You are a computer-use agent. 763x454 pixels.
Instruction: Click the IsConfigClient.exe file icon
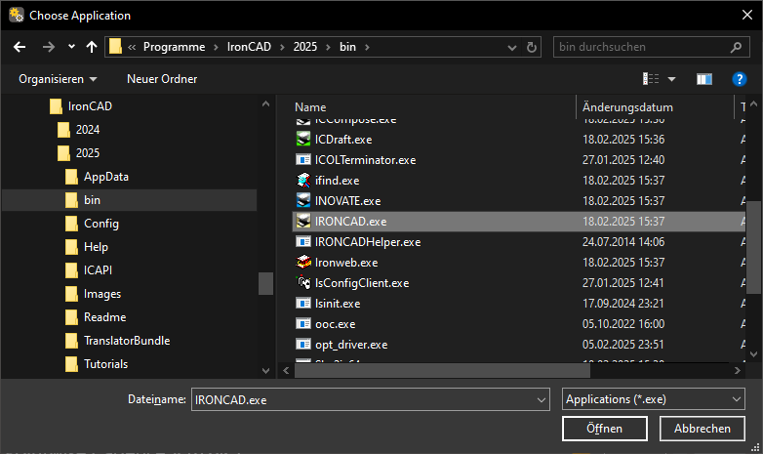pyautogui.click(x=303, y=282)
